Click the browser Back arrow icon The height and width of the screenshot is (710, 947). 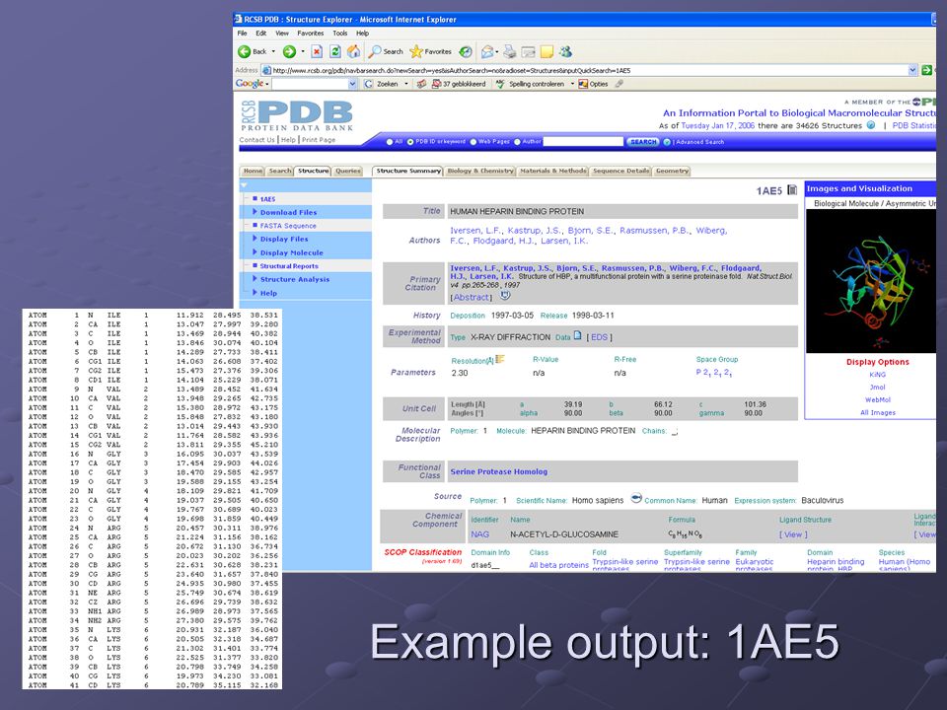(x=244, y=52)
